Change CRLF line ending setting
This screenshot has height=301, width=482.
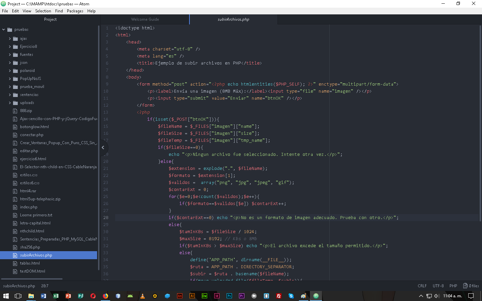(x=422, y=286)
